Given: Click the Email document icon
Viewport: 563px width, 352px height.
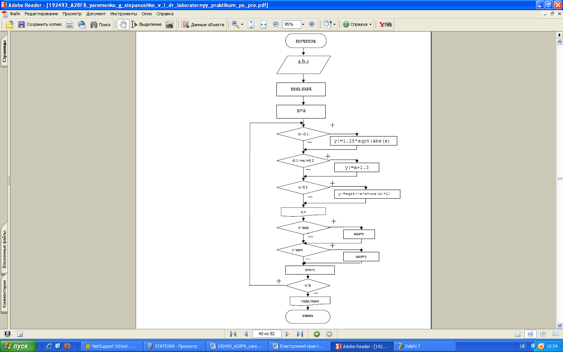Looking at the screenshot, I should tap(82, 24).
